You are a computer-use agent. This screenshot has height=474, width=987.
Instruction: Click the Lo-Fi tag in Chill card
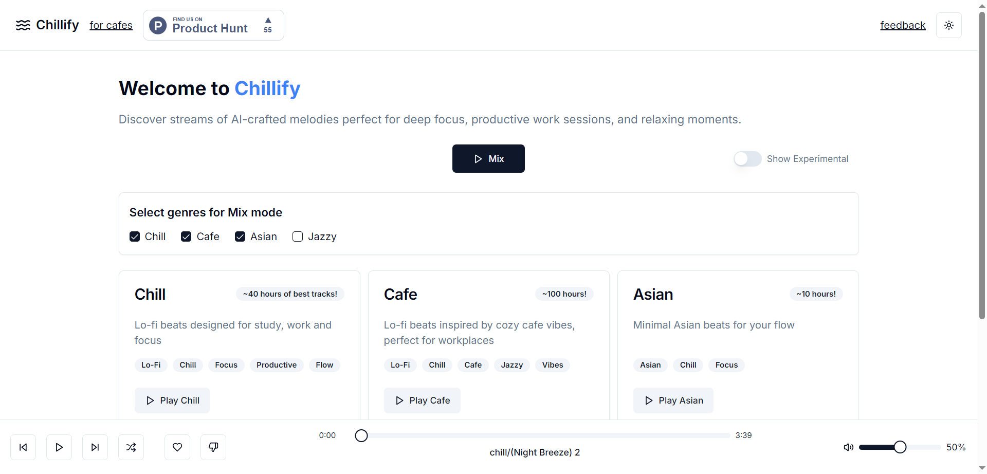pyautogui.click(x=151, y=365)
